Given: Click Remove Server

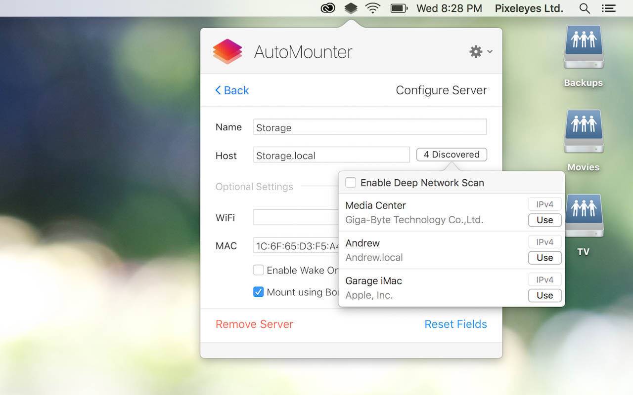Looking at the screenshot, I should coord(254,324).
